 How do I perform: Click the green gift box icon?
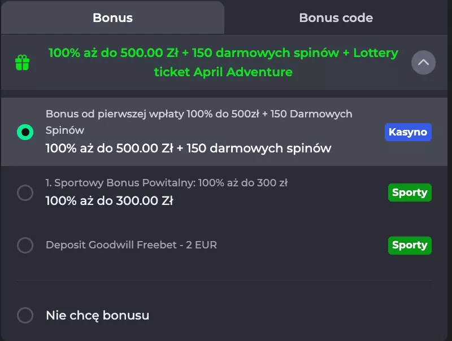coord(22,63)
